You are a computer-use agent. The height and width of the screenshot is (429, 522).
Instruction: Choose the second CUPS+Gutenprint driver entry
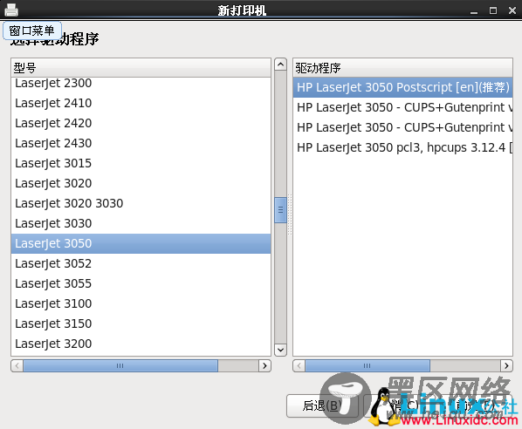402,127
